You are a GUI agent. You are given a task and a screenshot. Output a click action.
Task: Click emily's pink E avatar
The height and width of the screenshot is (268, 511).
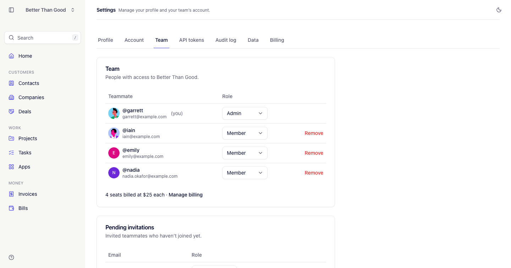(114, 153)
